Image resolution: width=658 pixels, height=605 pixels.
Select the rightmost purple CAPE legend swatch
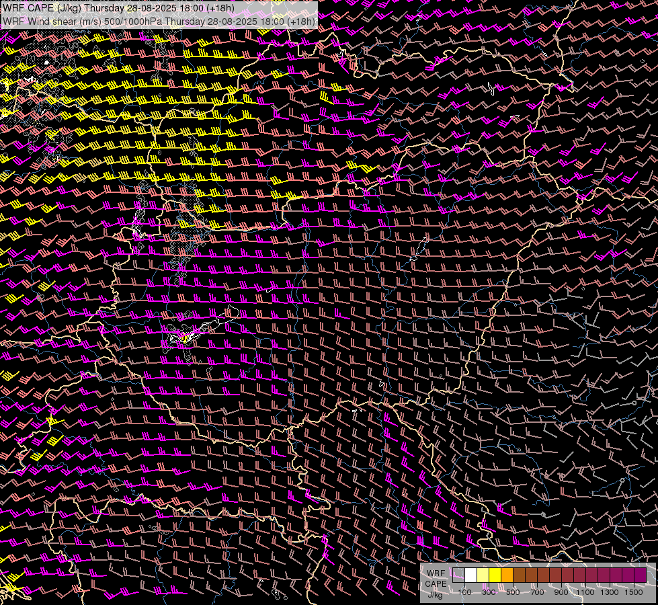(x=640, y=575)
